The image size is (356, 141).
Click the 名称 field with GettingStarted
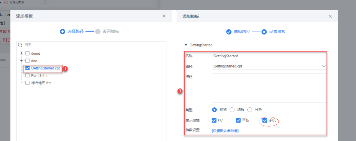click(269, 56)
